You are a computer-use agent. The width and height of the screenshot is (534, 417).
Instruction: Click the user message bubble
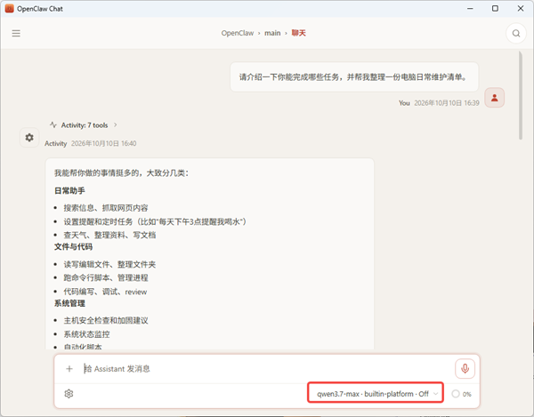point(354,76)
